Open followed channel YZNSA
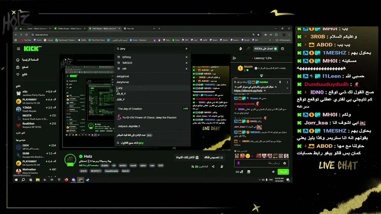 coord(36,109)
